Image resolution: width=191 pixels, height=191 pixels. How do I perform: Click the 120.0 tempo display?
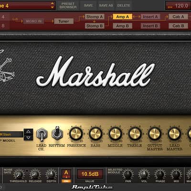178,6
